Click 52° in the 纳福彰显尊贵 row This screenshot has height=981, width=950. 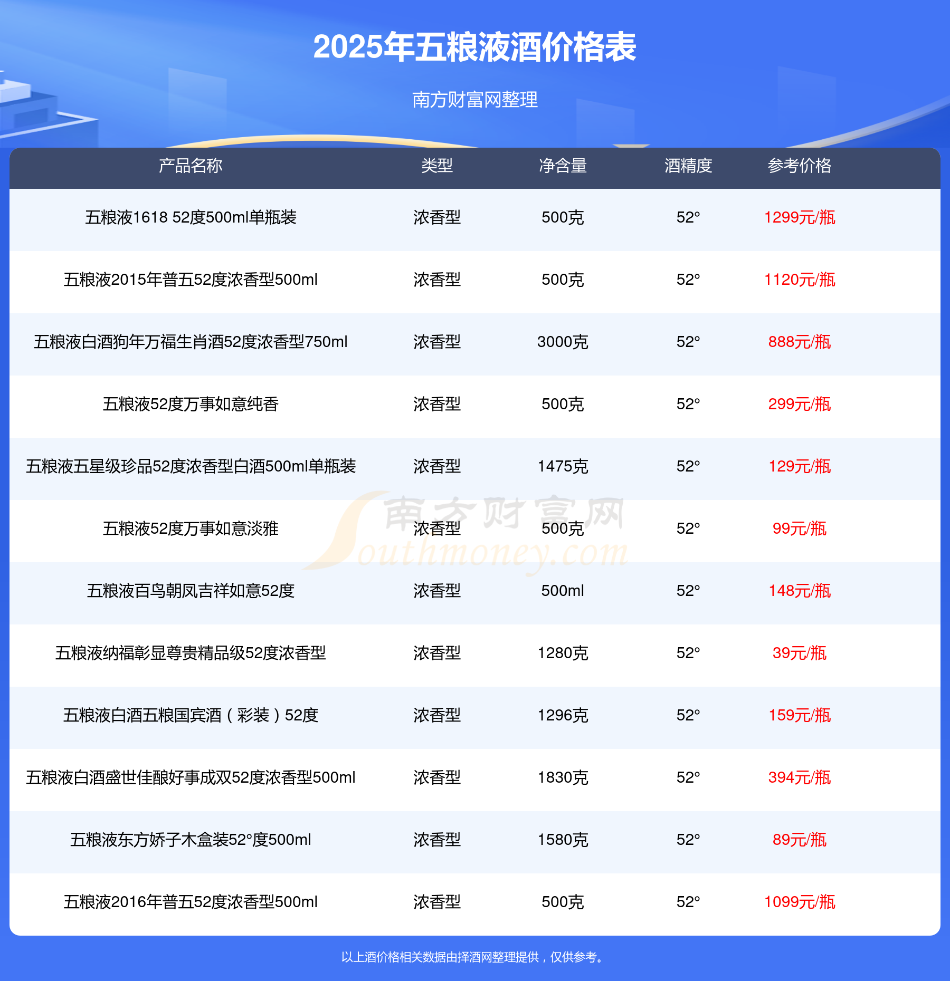point(688,653)
